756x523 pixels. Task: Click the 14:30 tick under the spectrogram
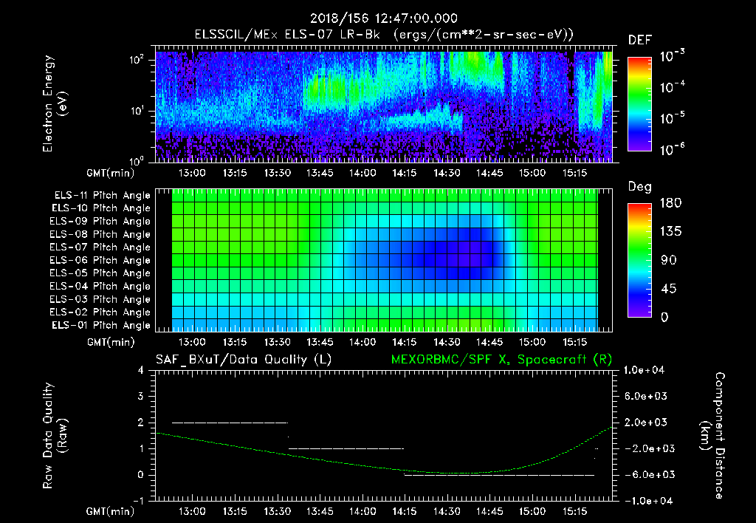tap(447, 173)
